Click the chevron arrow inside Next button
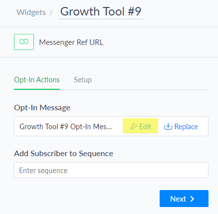The height and width of the screenshot is (214, 218). [192, 199]
